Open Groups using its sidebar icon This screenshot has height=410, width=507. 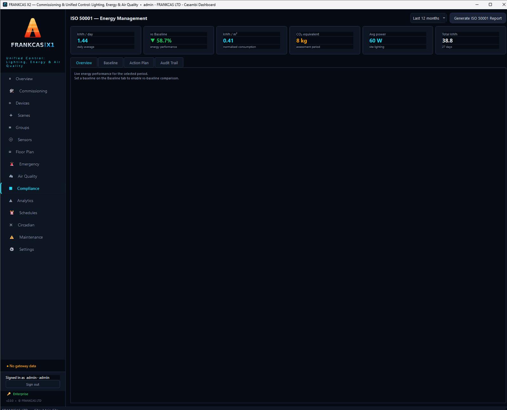coord(10,128)
